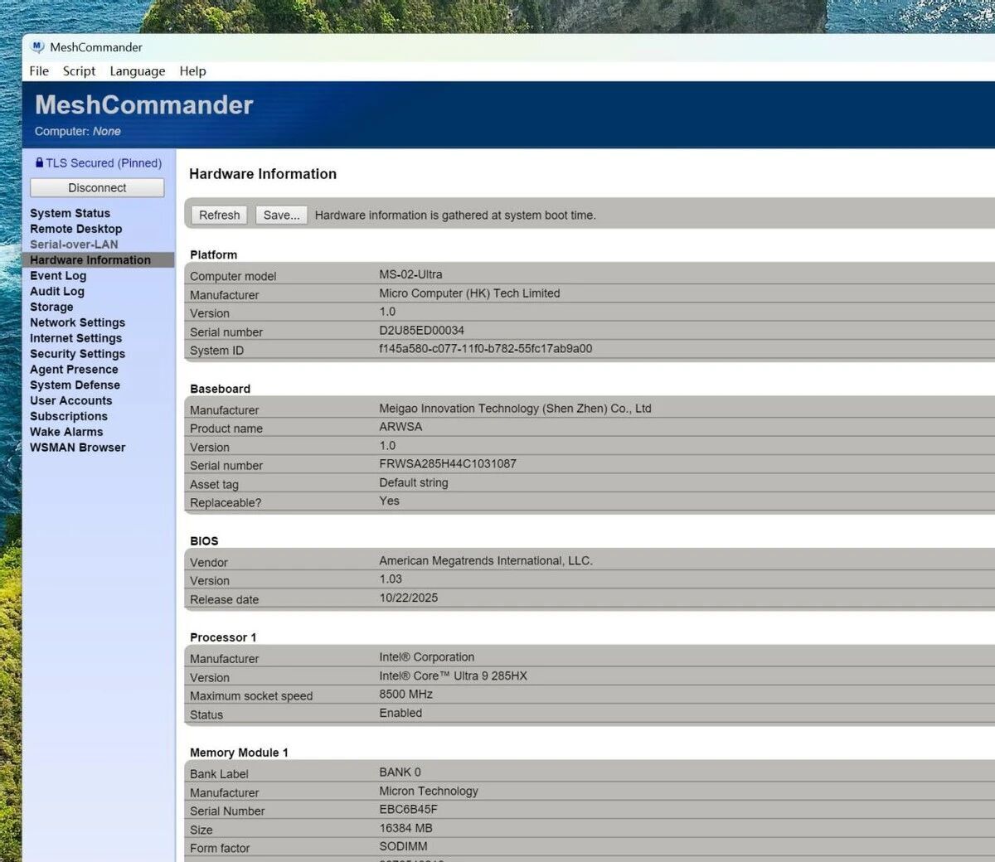Image resolution: width=995 pixels, height=862 pixels.
Task: Click the Processor 1 section heading
Action: (x=223, y=637)
